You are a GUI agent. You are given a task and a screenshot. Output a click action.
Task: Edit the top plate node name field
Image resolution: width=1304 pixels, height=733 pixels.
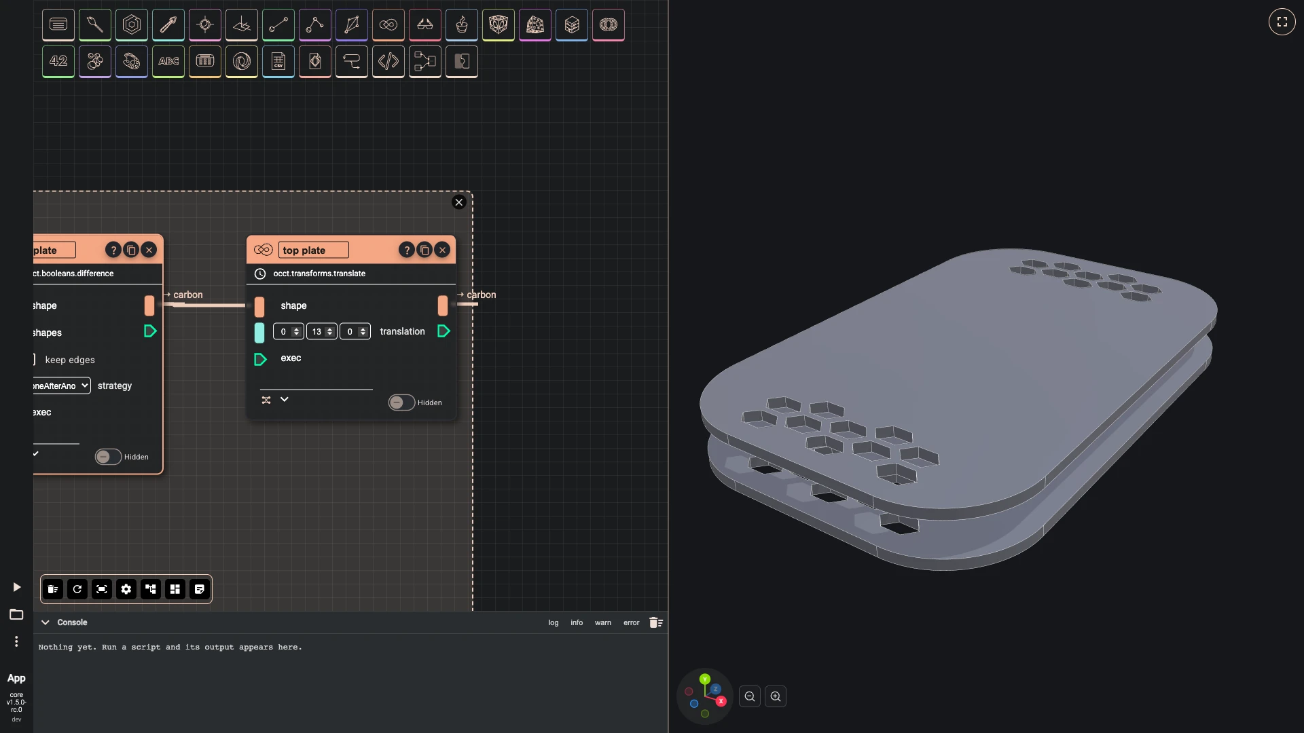313,250
